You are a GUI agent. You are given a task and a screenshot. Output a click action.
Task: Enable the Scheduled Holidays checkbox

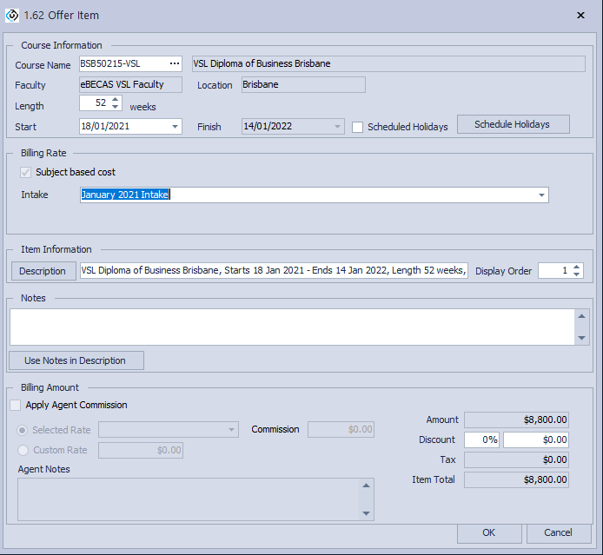point(358,127)
